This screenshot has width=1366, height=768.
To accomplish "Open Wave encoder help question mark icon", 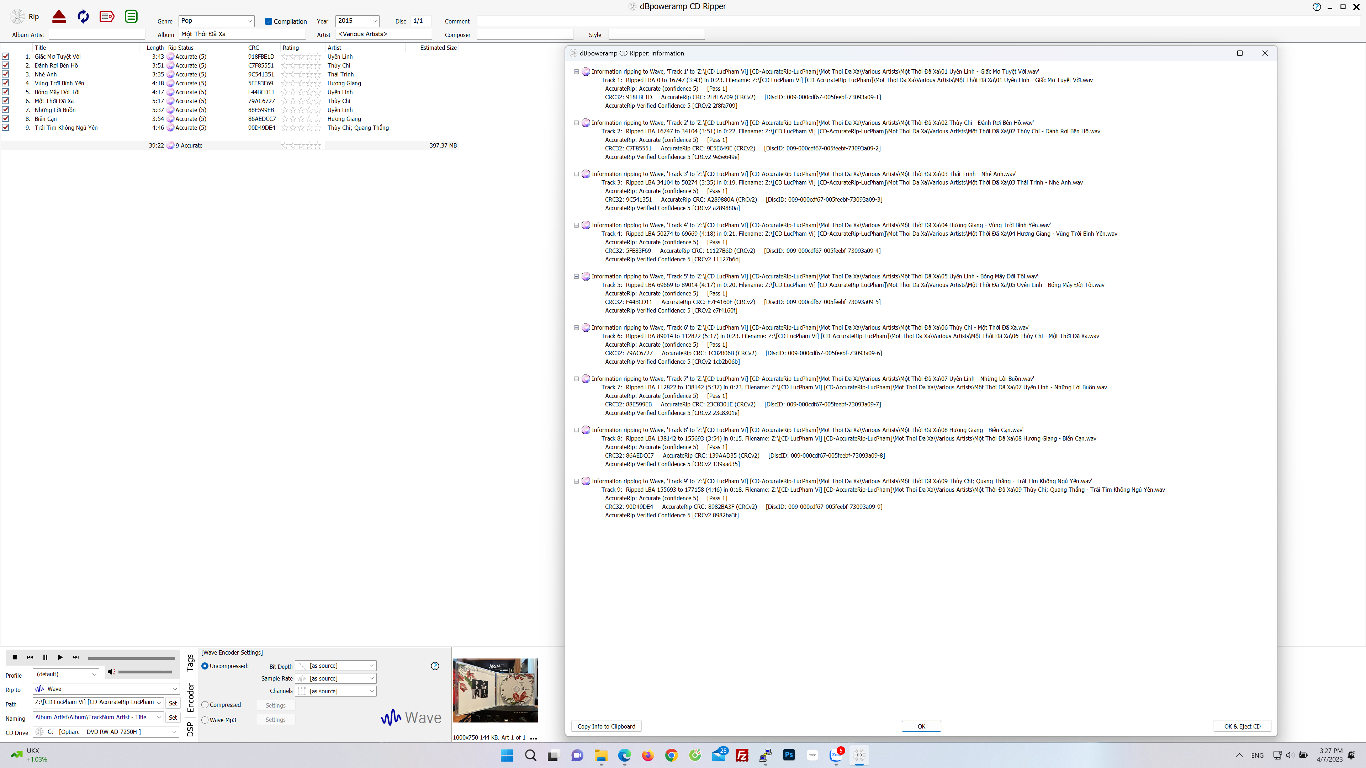I will pos(435,666).
